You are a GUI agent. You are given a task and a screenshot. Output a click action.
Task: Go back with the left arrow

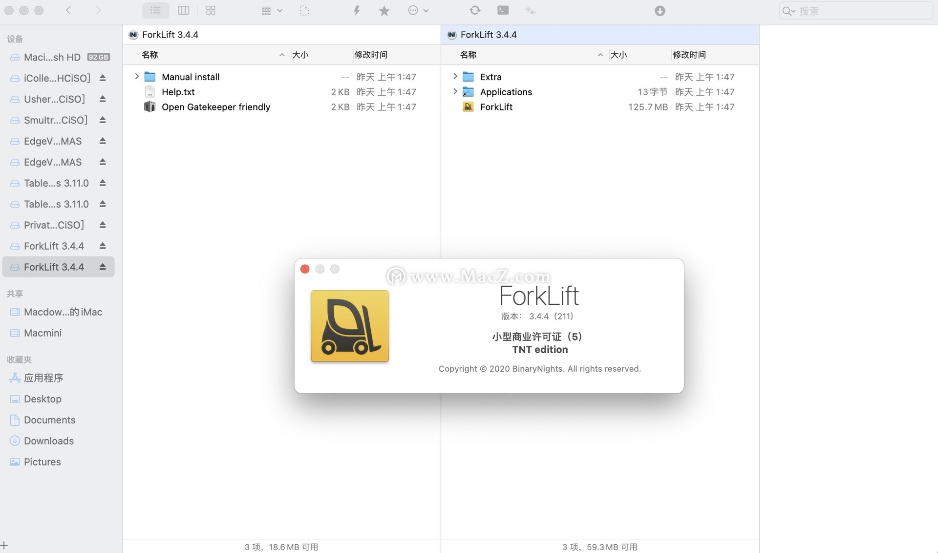[68, 10]
